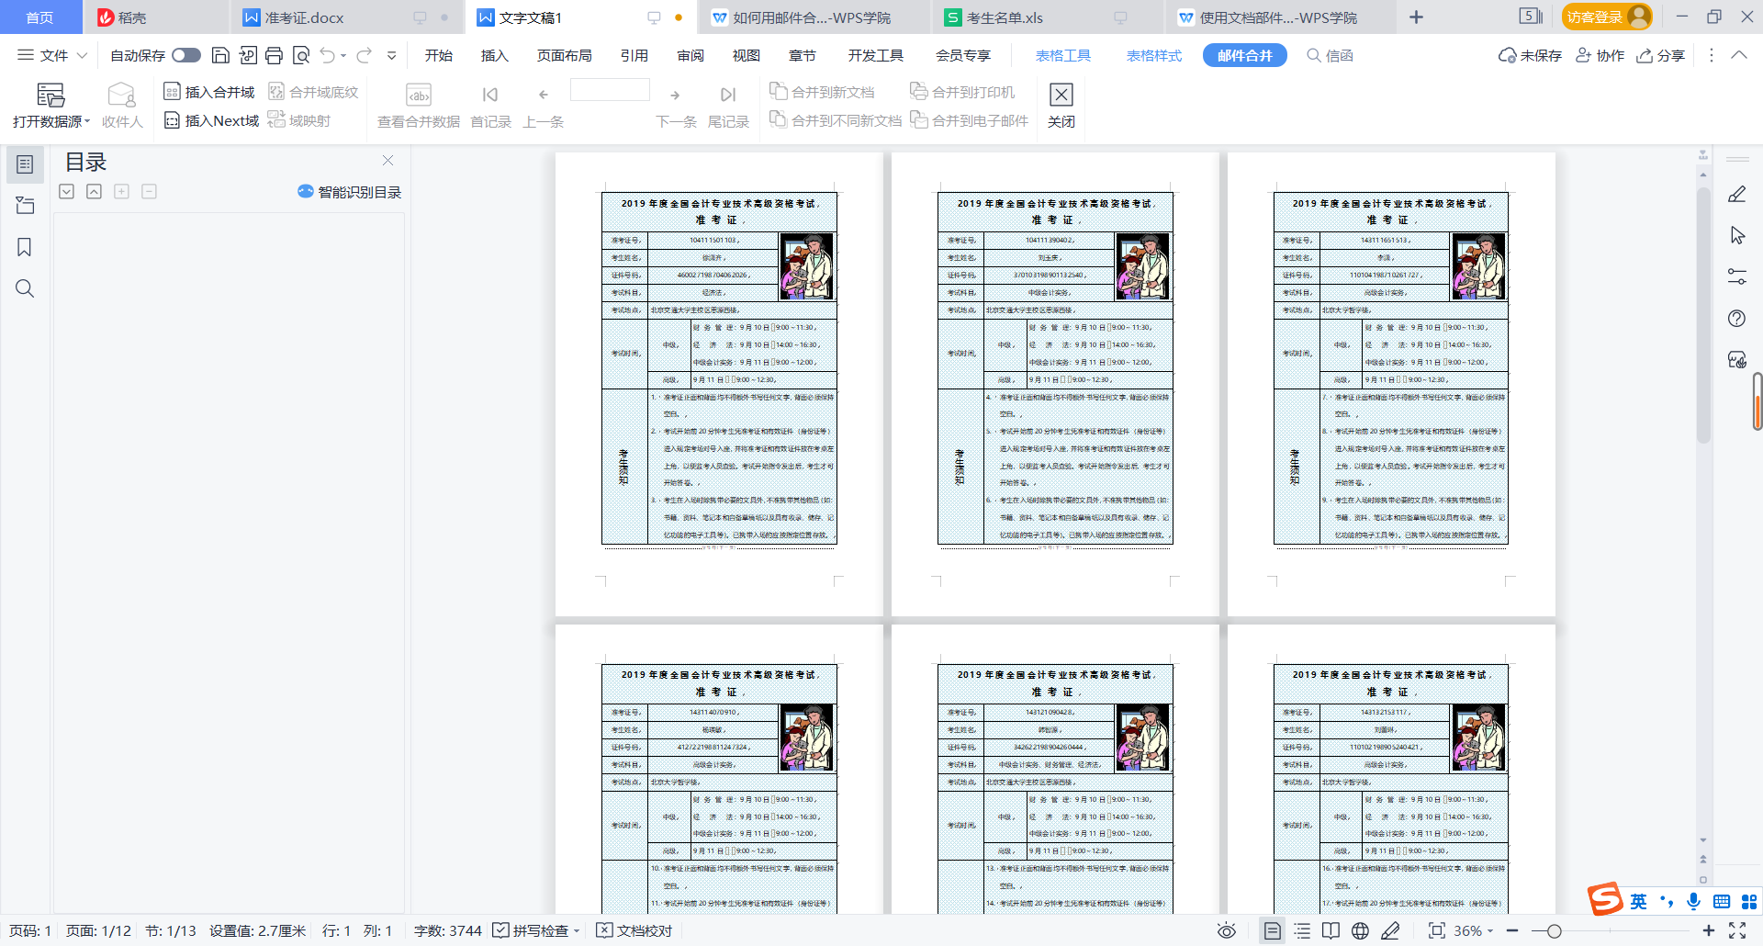Click the Share button (分享)

[x=1661, y=55]
